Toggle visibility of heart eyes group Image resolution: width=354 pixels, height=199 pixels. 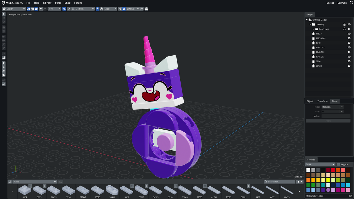349,29
